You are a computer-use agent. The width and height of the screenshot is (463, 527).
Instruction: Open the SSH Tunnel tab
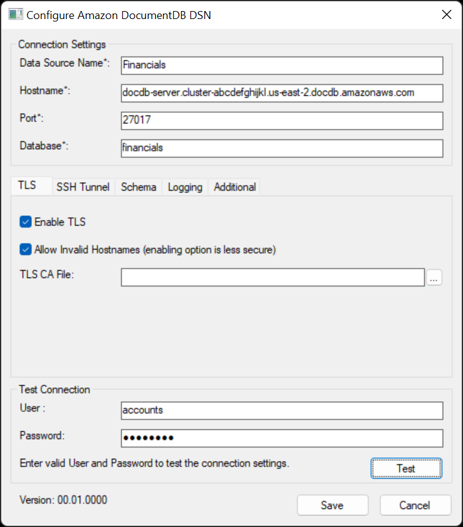83,187
